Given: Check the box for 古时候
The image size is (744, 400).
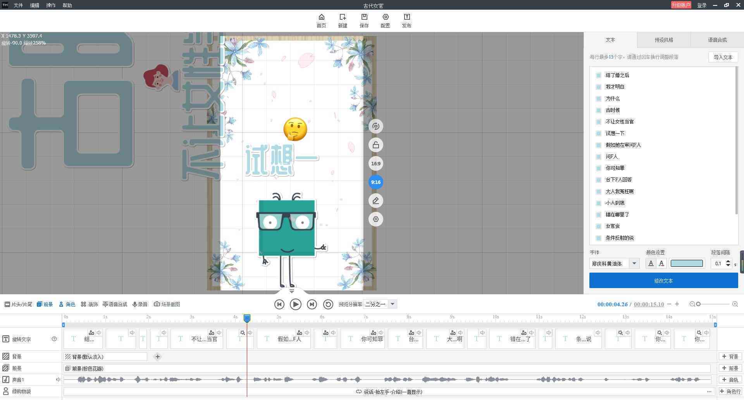Looking at the screenshot, I should [x=599, y=110].
